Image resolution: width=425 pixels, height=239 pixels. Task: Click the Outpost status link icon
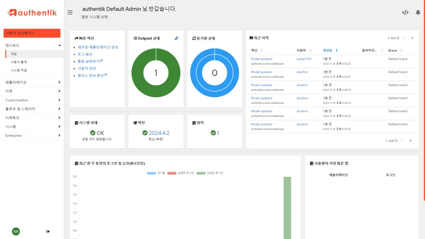176,38
